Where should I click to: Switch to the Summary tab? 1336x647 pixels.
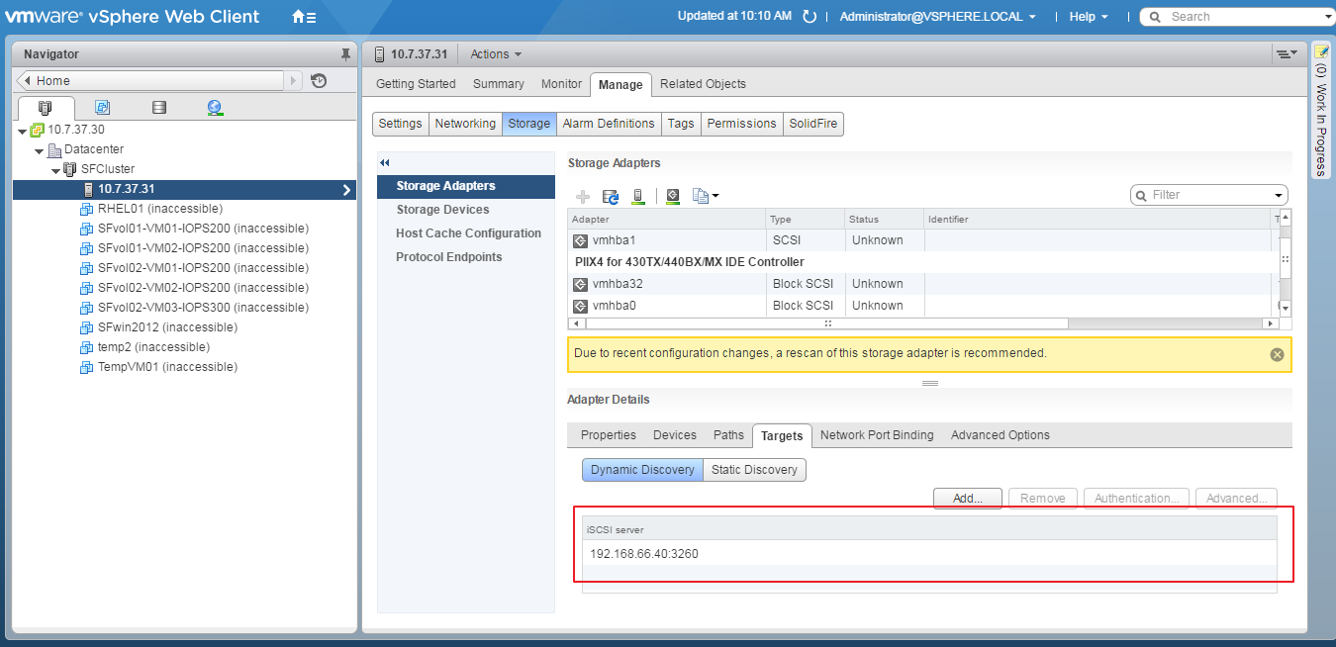(x=498, y=84)
